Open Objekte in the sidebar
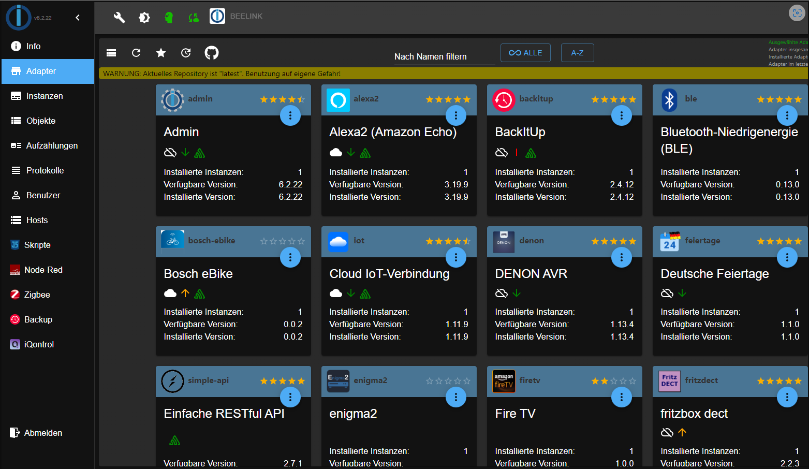 pos(47,121)
